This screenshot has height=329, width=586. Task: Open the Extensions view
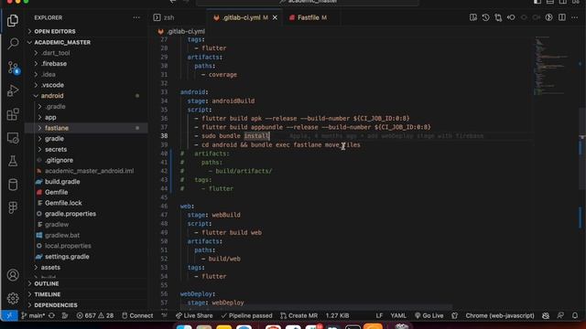(13, 114)
